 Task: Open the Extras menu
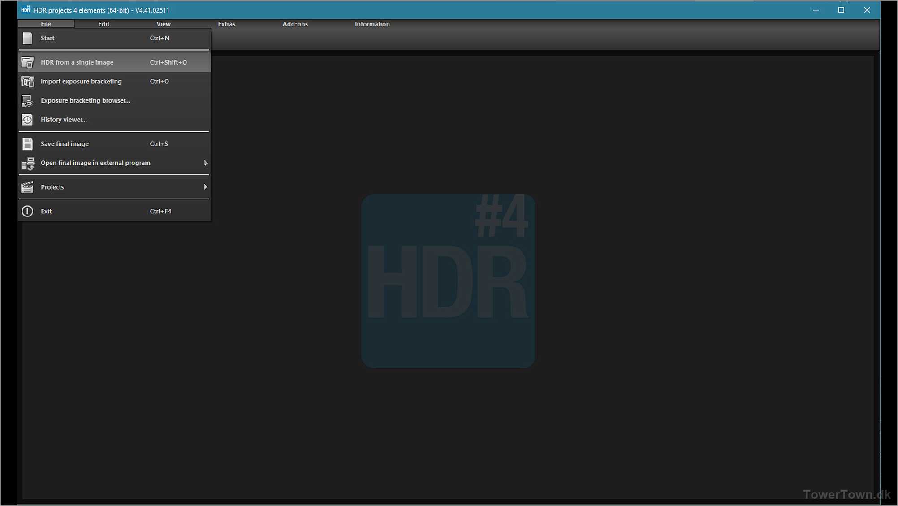pos(226,24)
